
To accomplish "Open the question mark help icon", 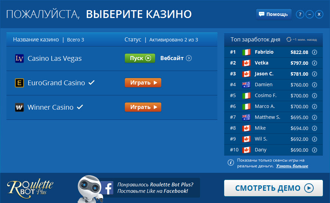I will tap(300, 14).
